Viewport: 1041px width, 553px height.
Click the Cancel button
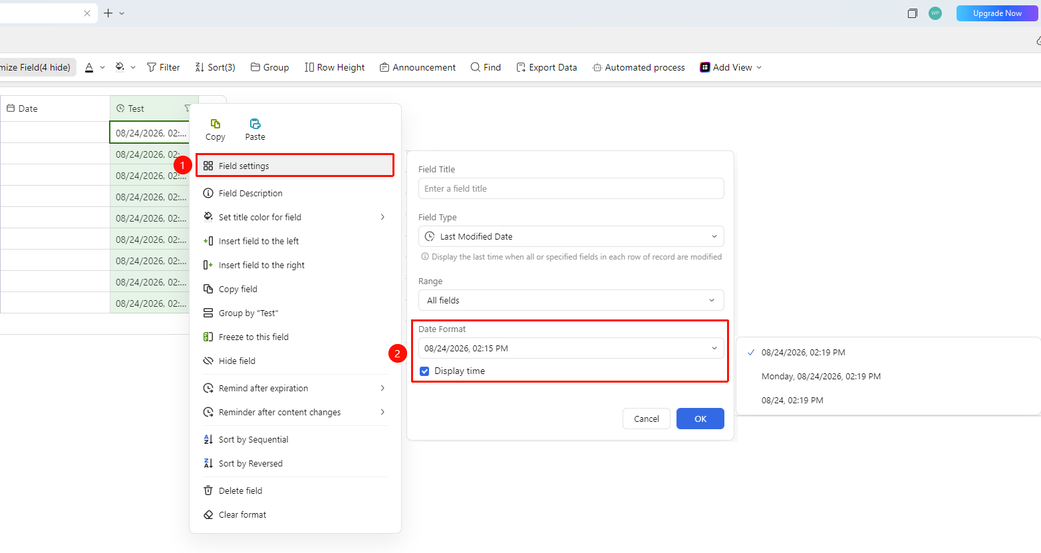tap(647, 419)
